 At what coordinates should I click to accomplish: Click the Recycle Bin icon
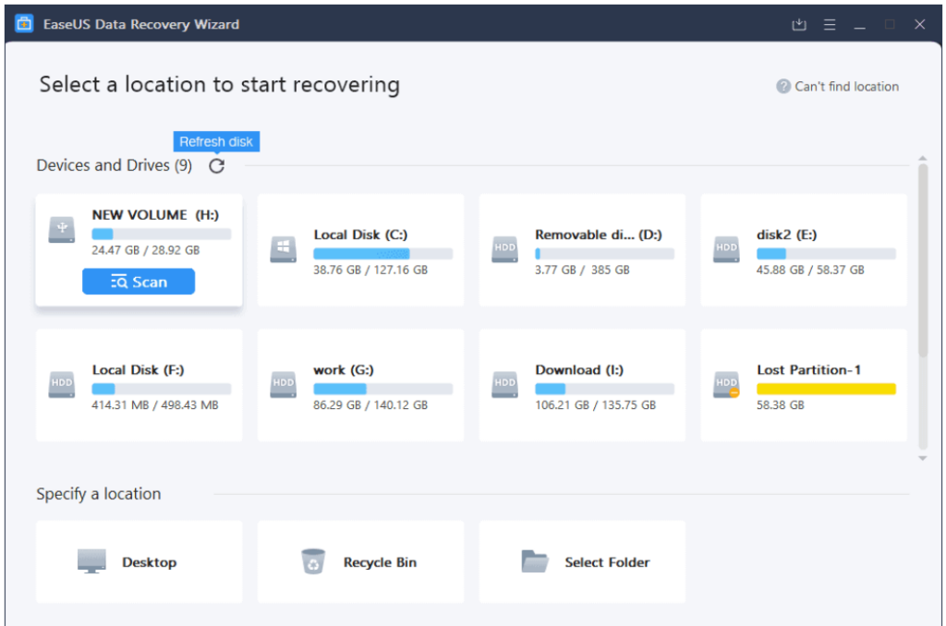coord(314,561)
